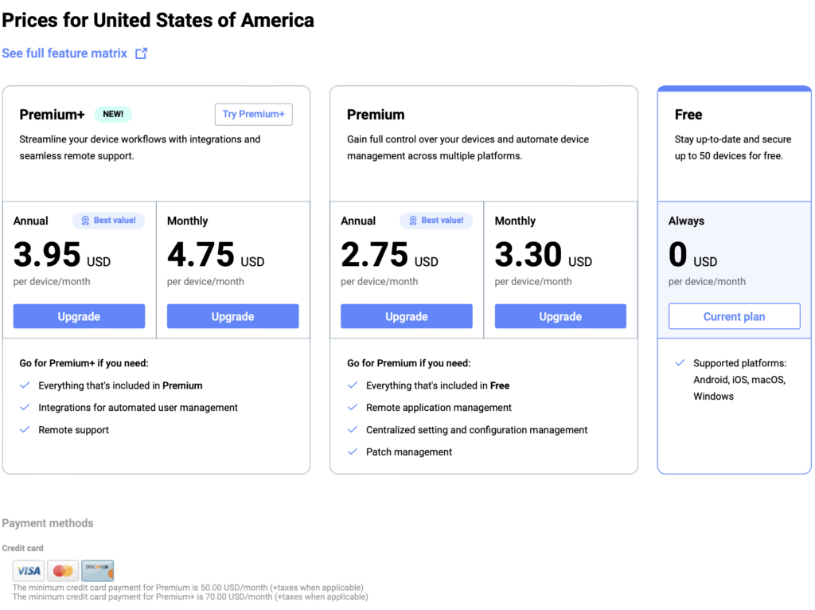Screen dimensions: 815x610
Task: Upgrade to Premium+ monthly plan
Action: (x=232, y=316)
